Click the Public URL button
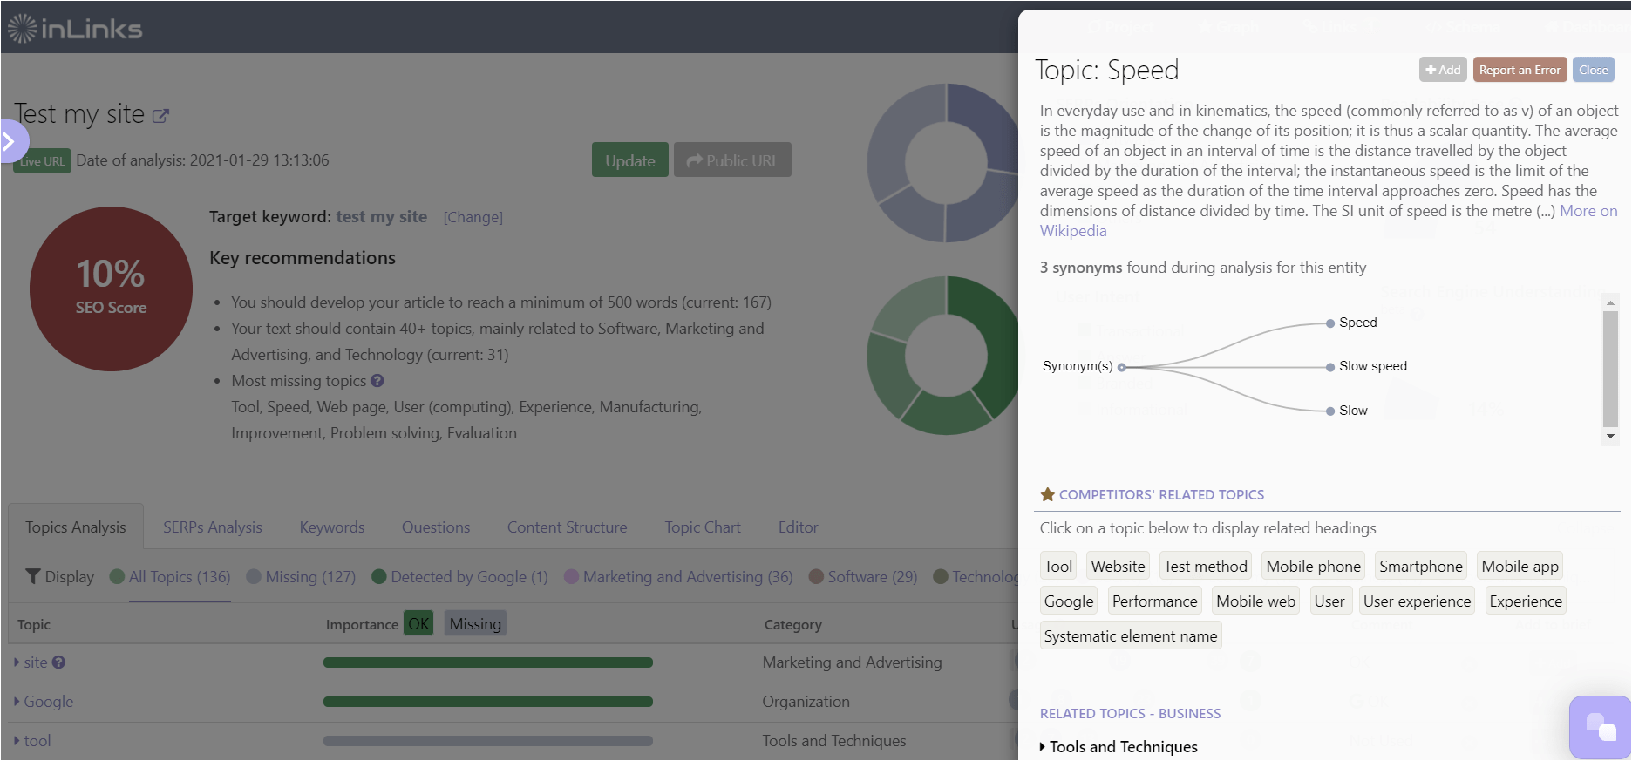 tap(732, 160)
